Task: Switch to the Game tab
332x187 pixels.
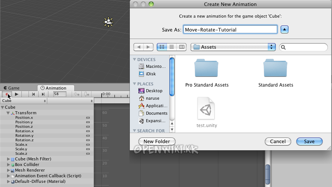Action: [x=12, y=88]
